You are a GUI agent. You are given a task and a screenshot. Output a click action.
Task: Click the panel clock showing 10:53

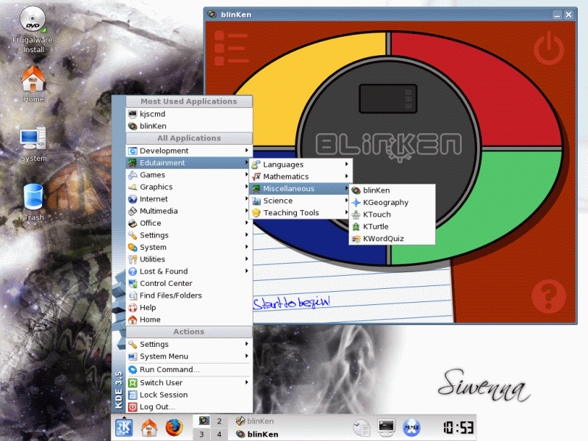(458, 428)
